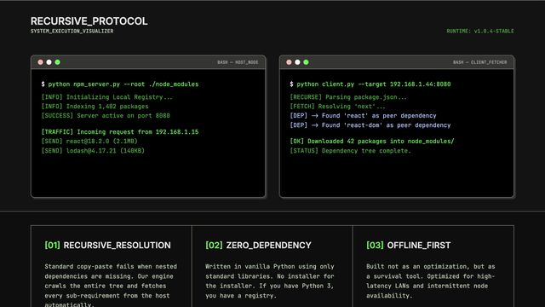545x307 pixels.
Task: Click the BASH — CLIENT_FETCHER title bar label
Action: pyautogui.click(x=479, y=62)
